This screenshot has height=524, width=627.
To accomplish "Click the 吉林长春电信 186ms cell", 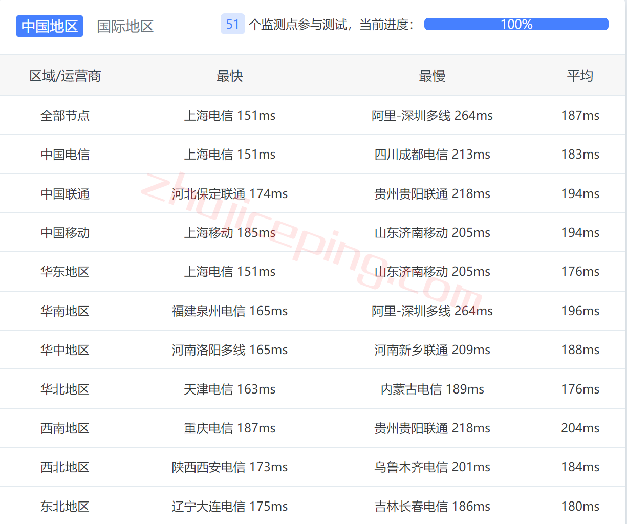I will tap(432, 506).
